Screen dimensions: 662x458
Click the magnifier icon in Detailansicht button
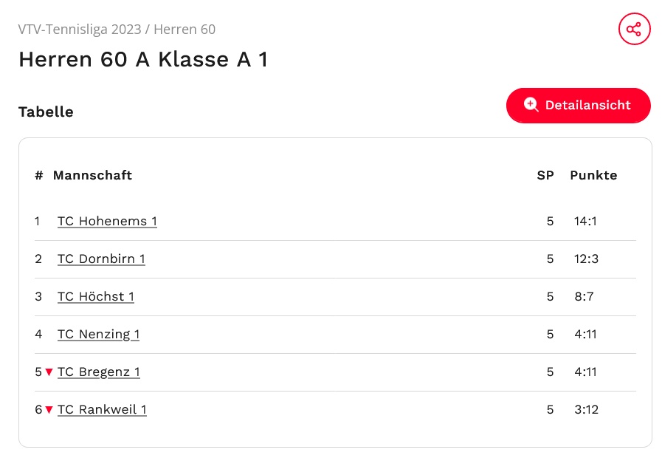coord(531,105)
